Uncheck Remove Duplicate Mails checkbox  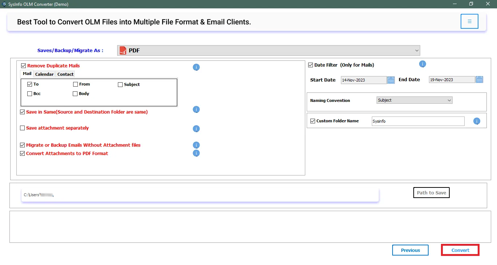click(x=24, y=66)
